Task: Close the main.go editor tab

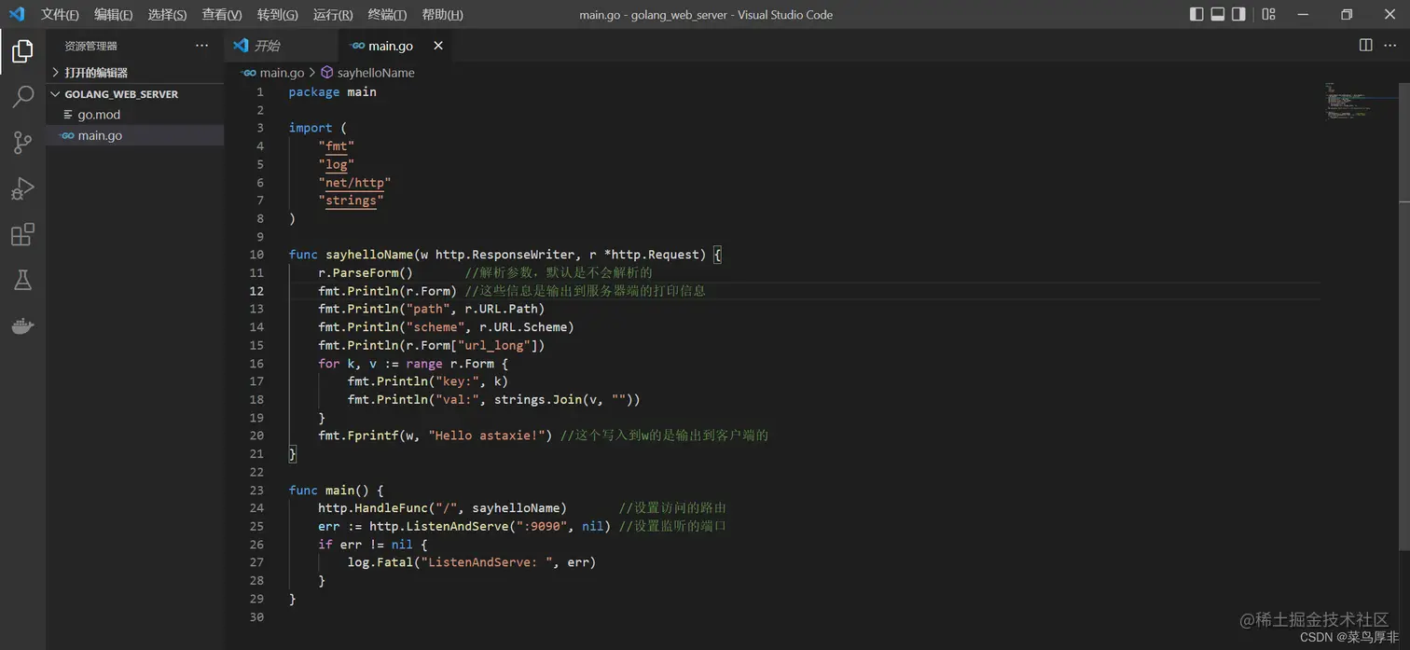Action: coord(438,46)
